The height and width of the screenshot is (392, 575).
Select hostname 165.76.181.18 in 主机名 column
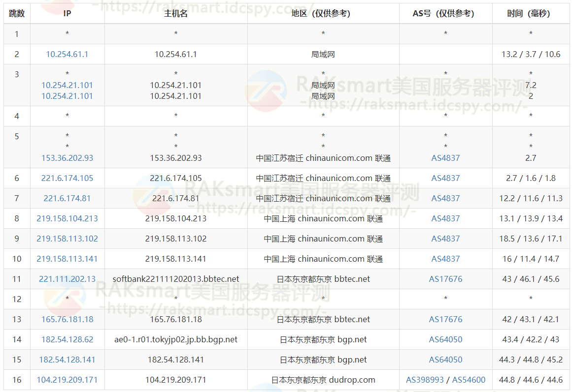pyautogui.click(x=176, y=319)
